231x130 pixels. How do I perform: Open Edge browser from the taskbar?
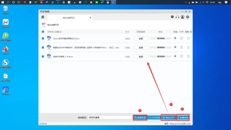point(58,2)
